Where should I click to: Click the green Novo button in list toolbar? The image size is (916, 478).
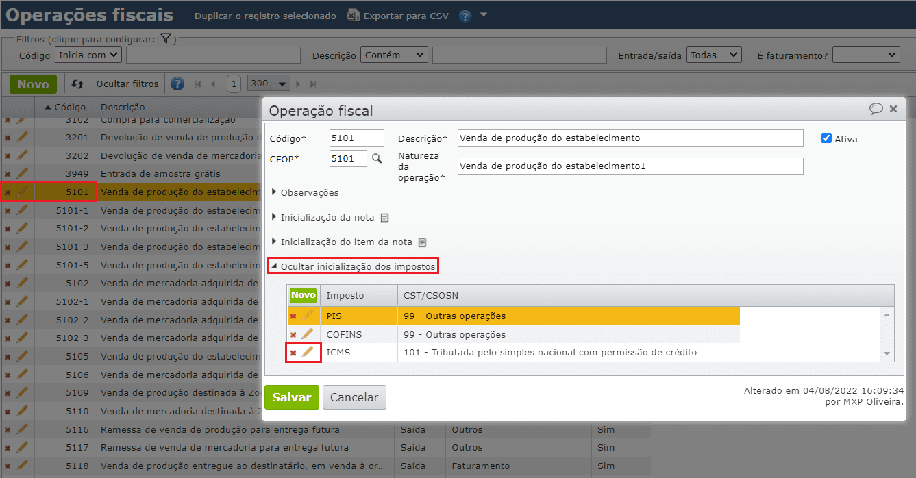coord(33,84)
